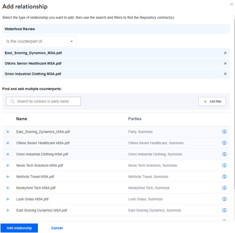Viewport: 235px width, 233px height.
Task: Add Ninfords Travel MSA.pdf with plus icon
Action: pos(8,177)
